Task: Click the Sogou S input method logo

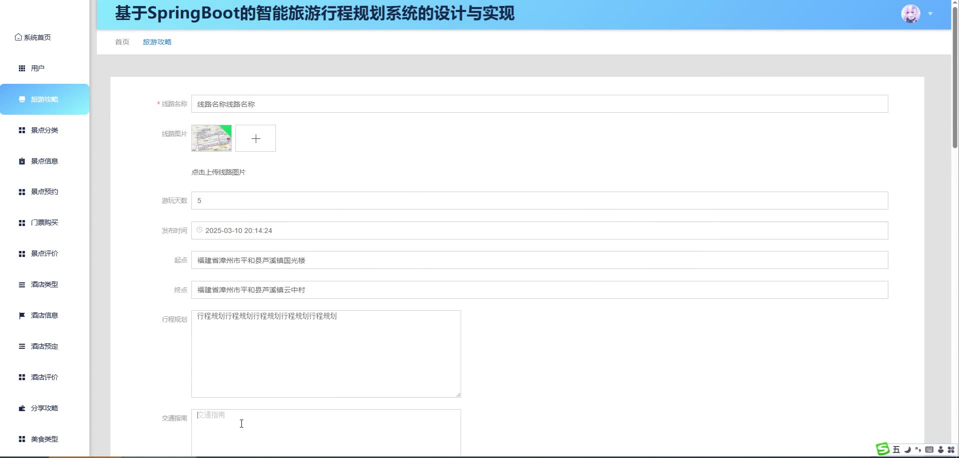Action: pyautogui.click(x=883, y=449)
